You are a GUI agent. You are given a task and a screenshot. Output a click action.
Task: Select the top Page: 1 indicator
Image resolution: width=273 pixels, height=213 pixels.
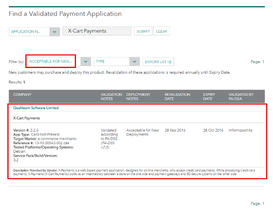(x=257, y=62)
